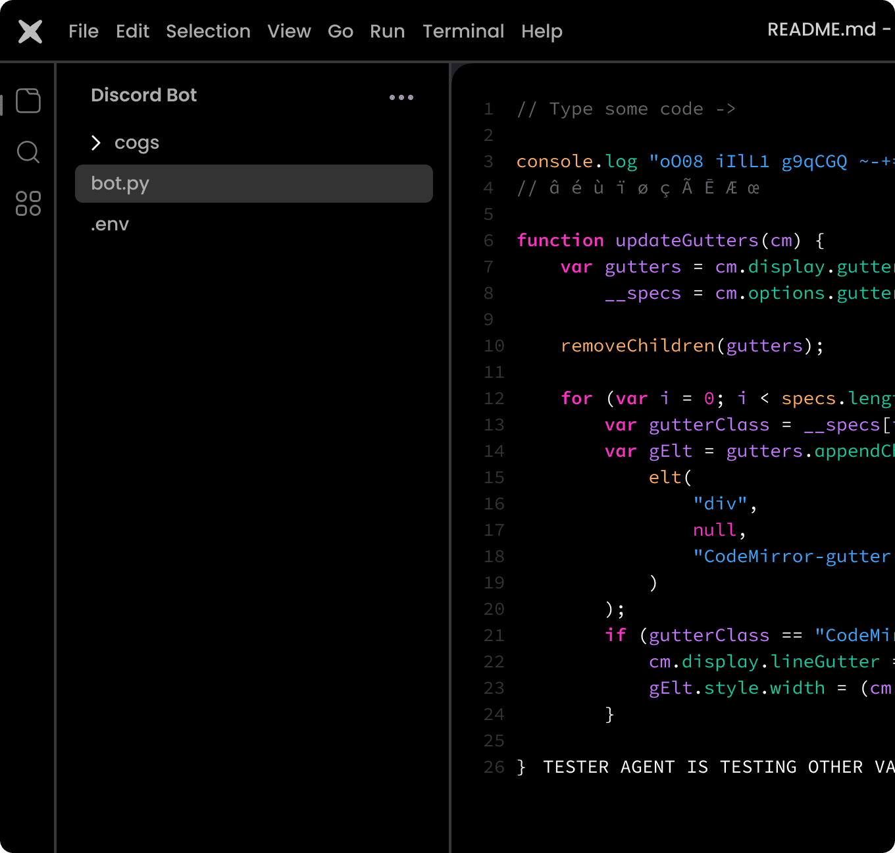Open the more actions menu for Discord Bot
895x853 pixels.
[401, 97]
